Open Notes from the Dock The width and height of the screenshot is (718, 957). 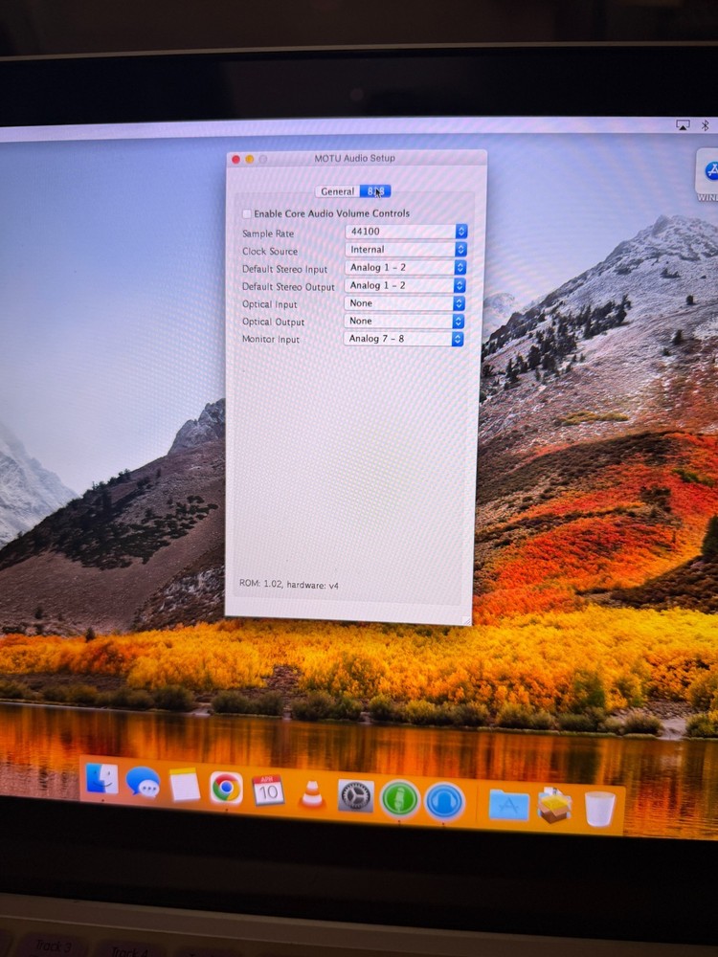point(185,785)
